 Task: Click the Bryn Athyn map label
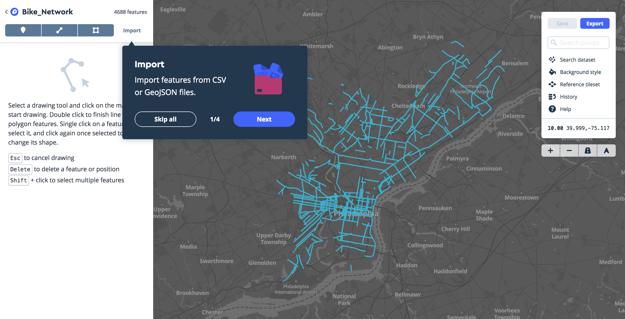click(428, 37)
